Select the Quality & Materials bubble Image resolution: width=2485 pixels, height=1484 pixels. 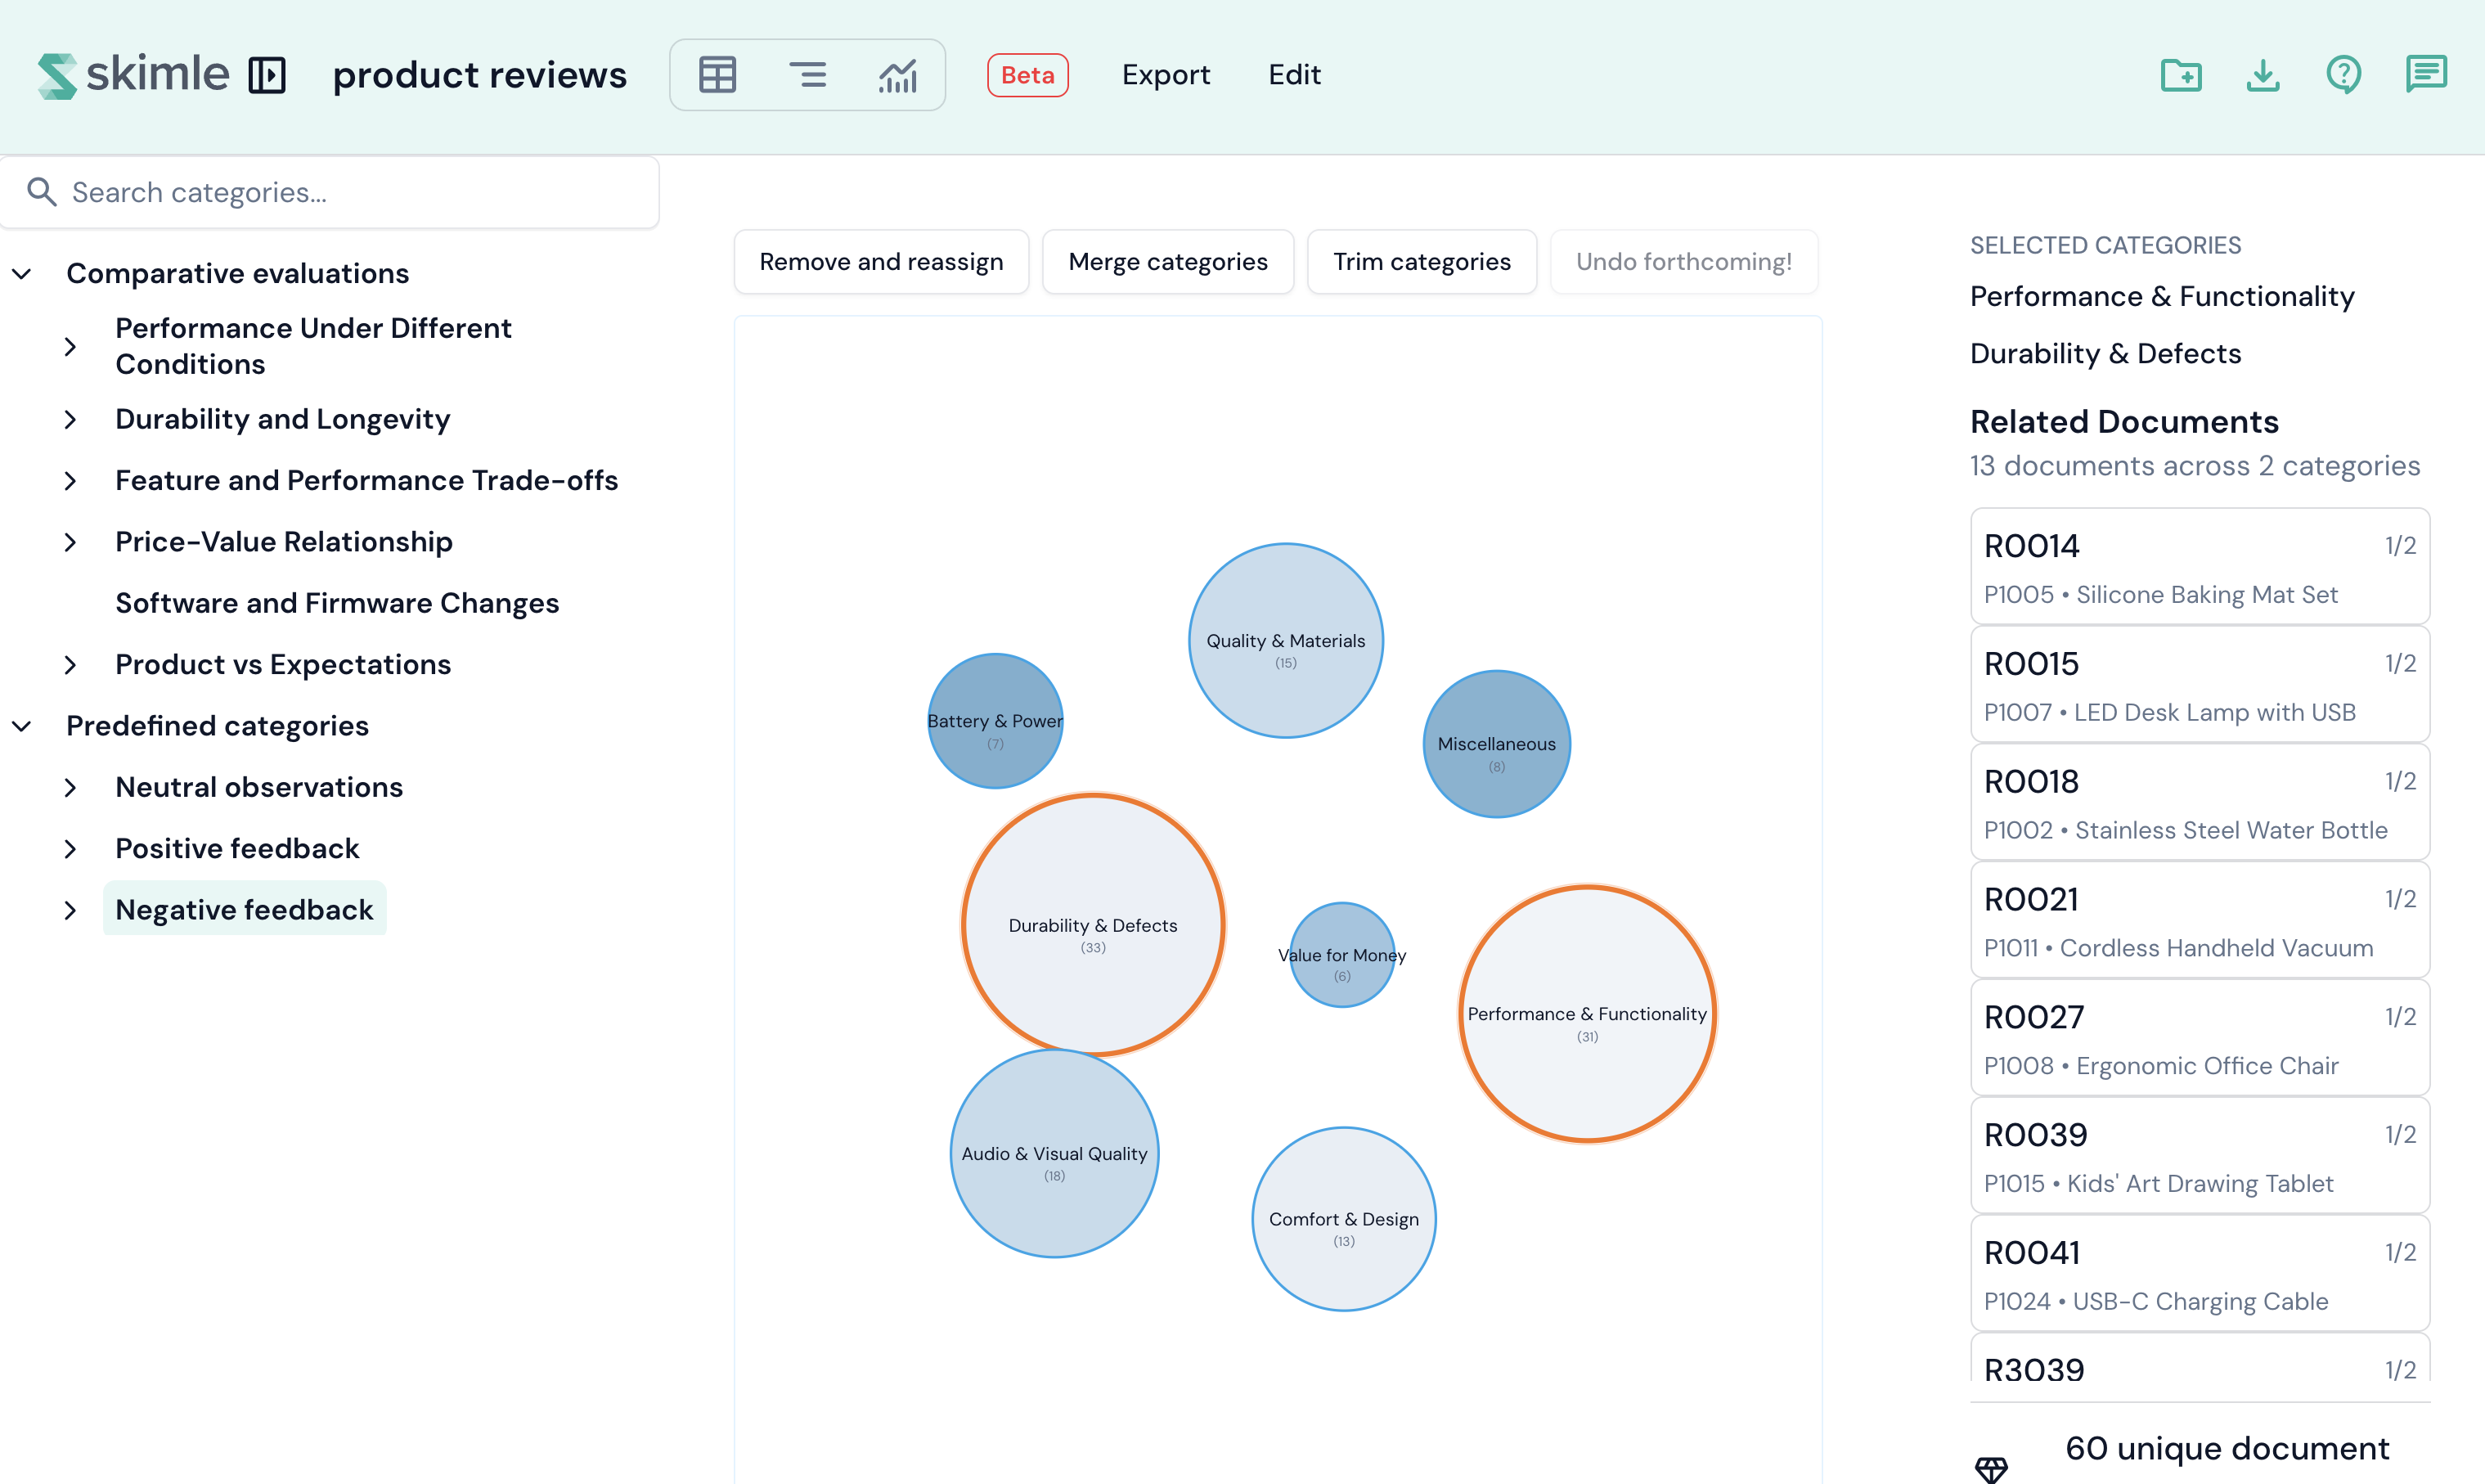(x=1286, y=641)
